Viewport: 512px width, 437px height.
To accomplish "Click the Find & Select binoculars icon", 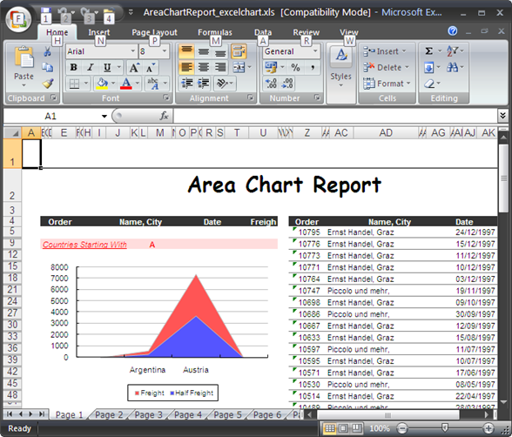I will click(452, 68).
